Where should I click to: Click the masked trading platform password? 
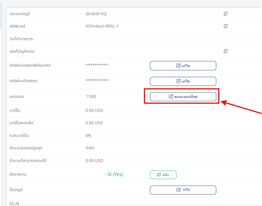[97, 65]
